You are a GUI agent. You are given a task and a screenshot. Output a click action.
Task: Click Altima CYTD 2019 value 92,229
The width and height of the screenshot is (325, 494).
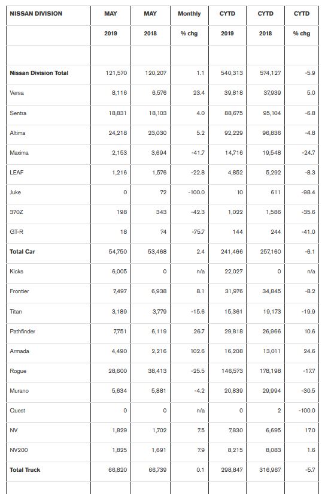pos(233,133)
